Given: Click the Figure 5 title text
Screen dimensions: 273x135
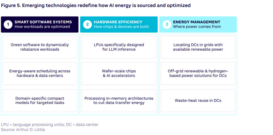Looking at the screenshot, I should pos(96,5).
